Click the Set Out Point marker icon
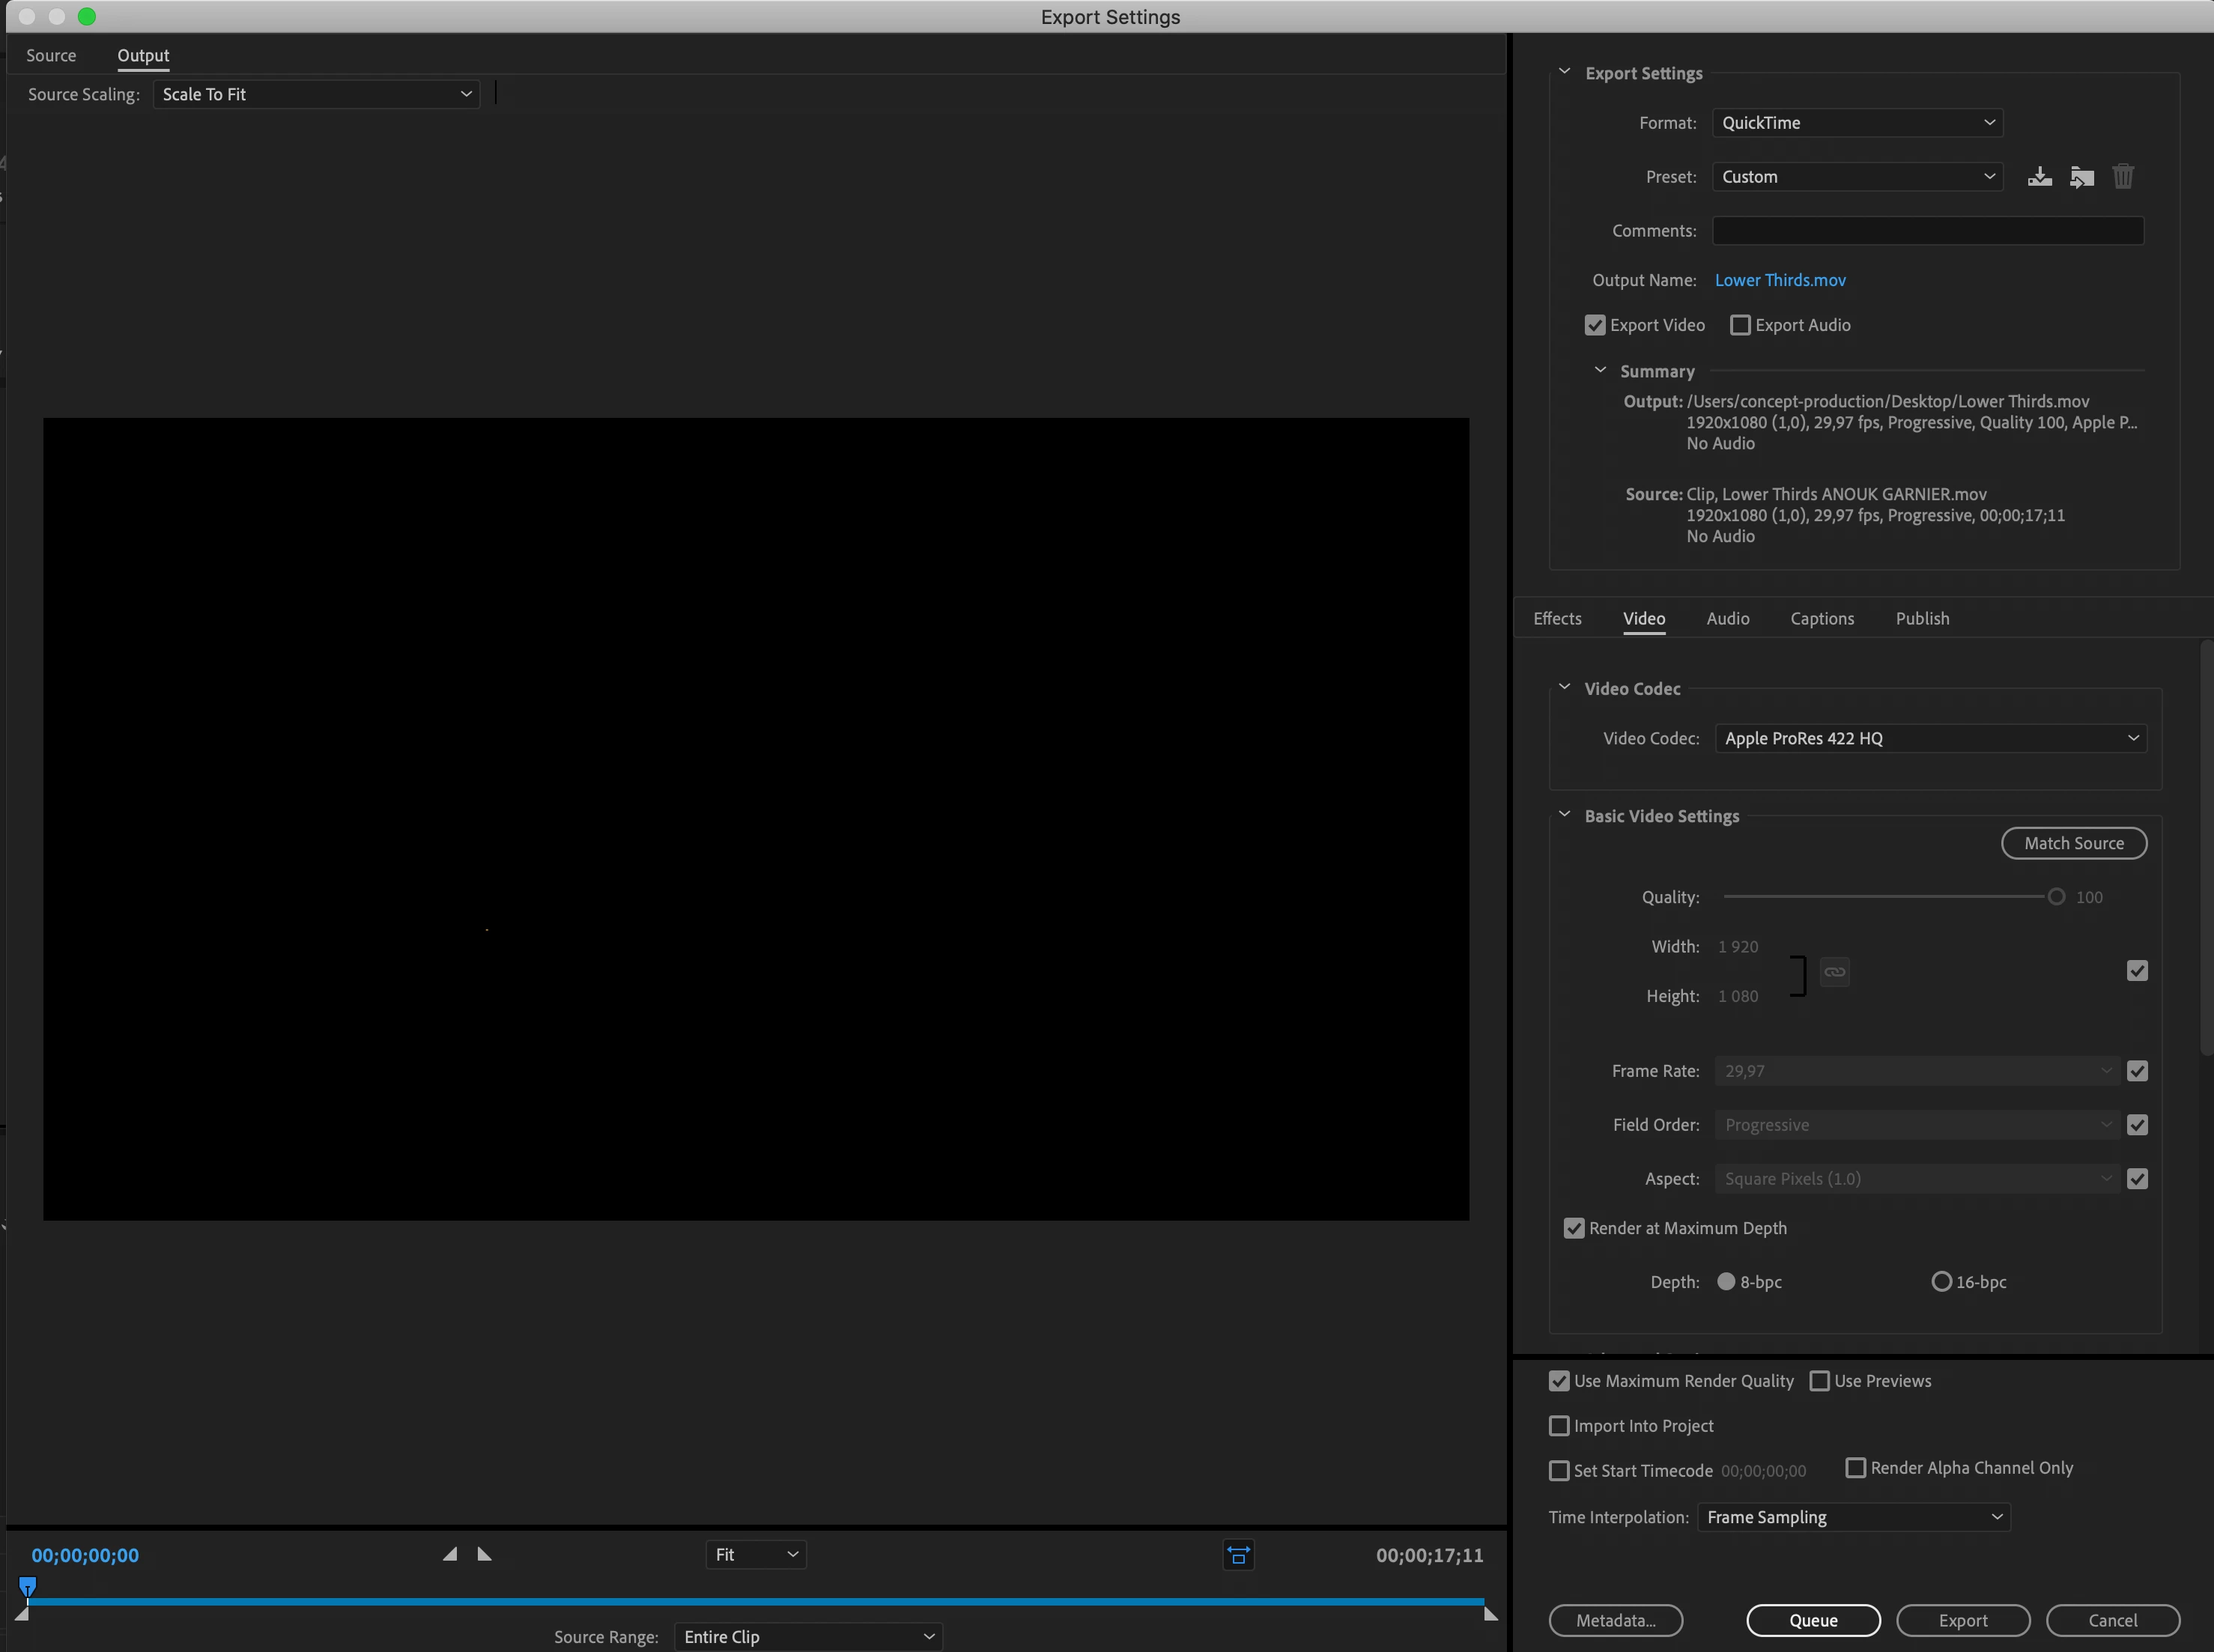 click(485, 1554)
